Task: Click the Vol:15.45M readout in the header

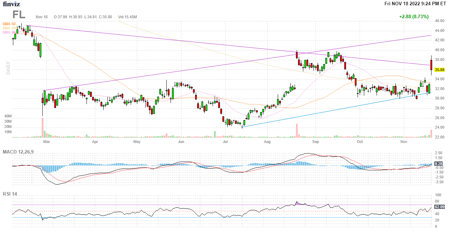Action: coord(127,17)
